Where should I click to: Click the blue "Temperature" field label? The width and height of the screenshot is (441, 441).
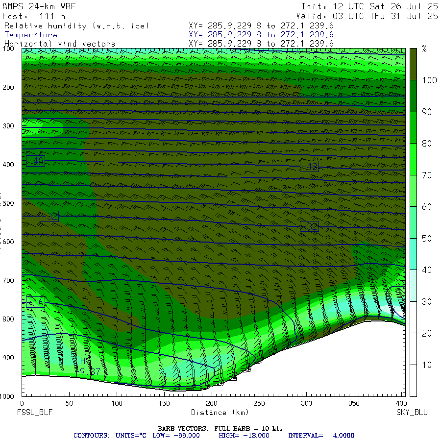31,35
